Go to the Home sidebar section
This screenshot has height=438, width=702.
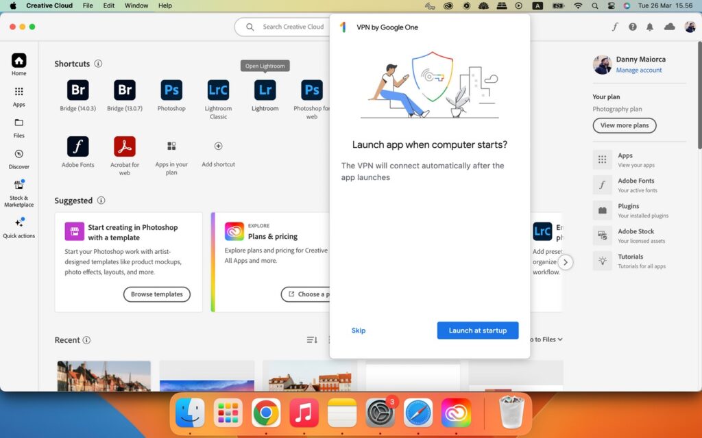coord(19,65)
